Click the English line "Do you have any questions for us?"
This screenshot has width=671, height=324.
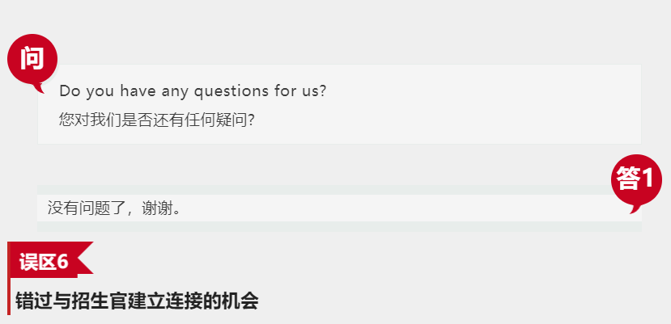point(193,90)
